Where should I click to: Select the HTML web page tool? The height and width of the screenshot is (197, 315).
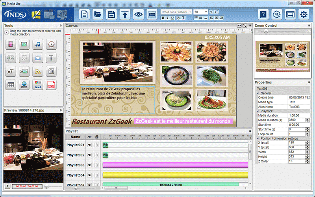coord(24,85)
